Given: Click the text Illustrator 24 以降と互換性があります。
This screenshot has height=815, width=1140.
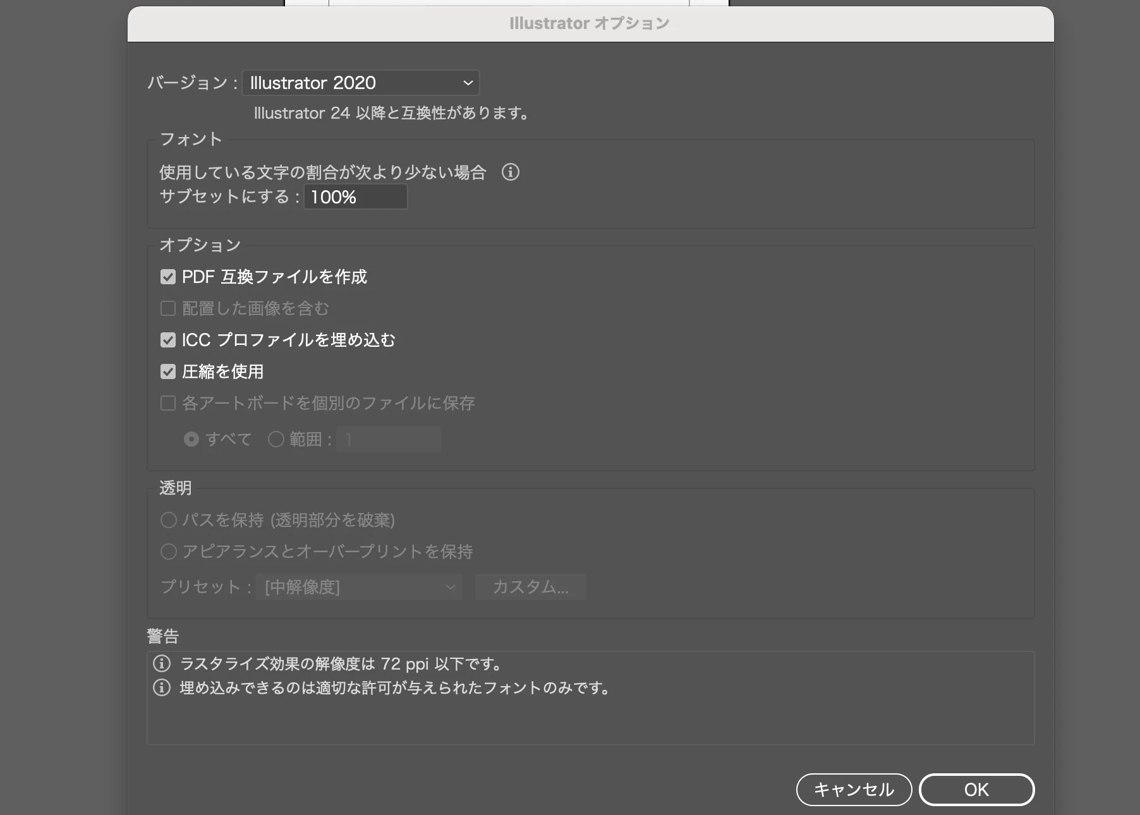Looking at the screenshot, I should (x=392, y=113).
